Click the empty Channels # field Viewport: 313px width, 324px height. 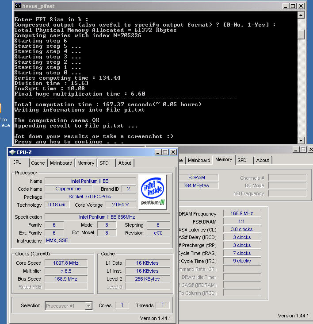[287, 177]
